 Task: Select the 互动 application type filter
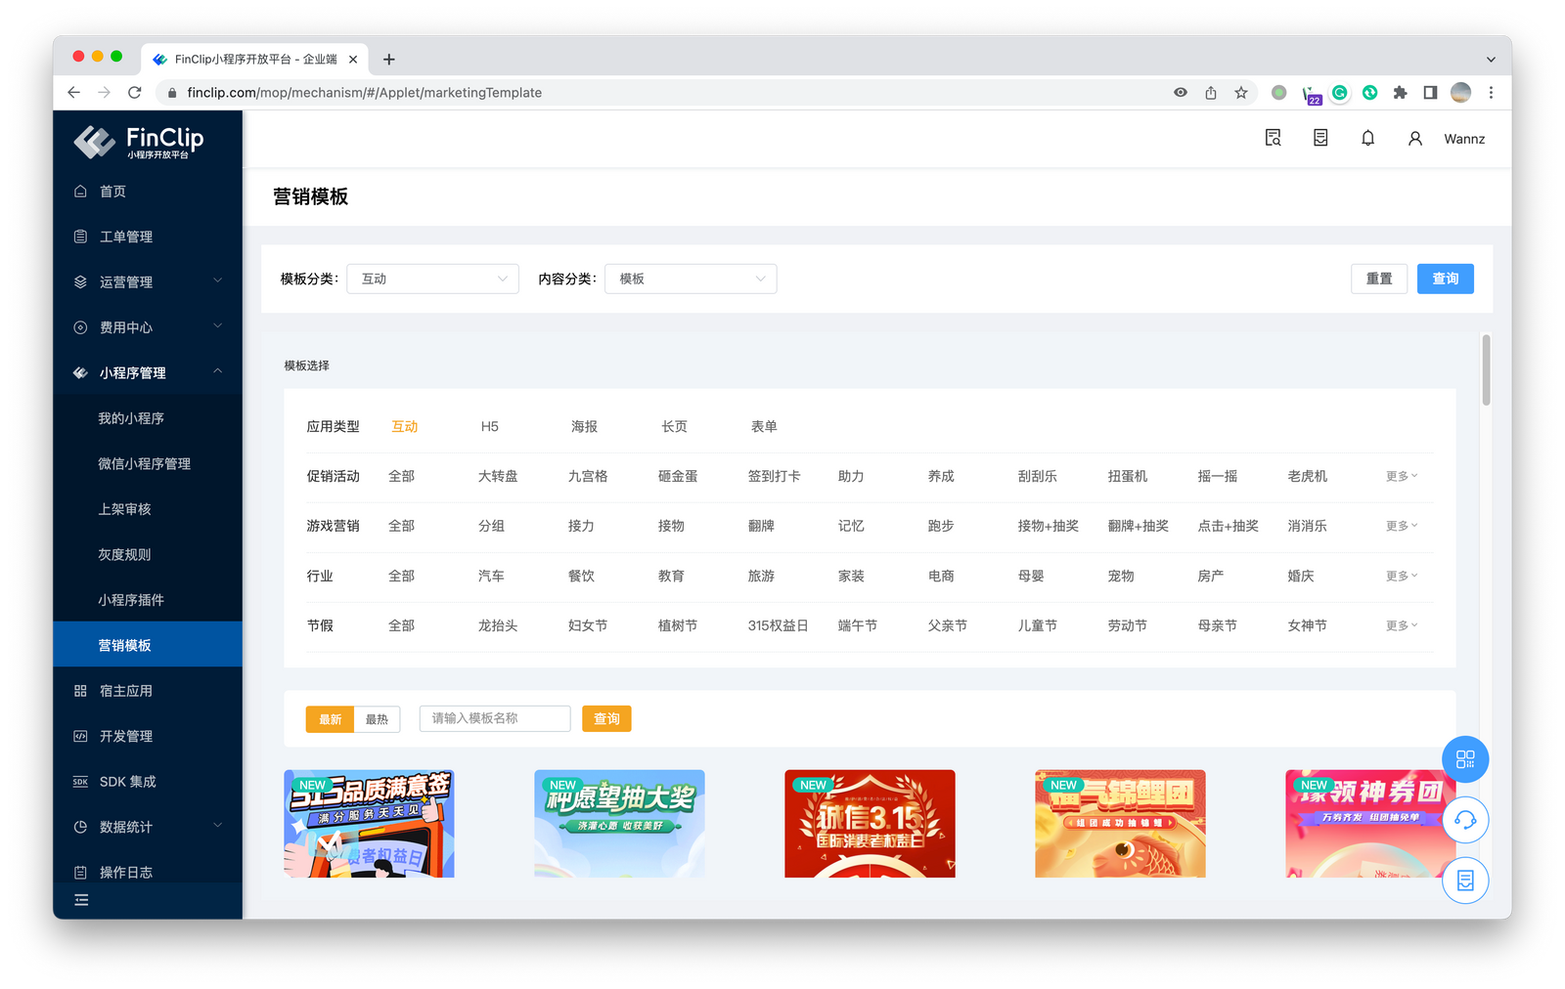tap(403, 426)
